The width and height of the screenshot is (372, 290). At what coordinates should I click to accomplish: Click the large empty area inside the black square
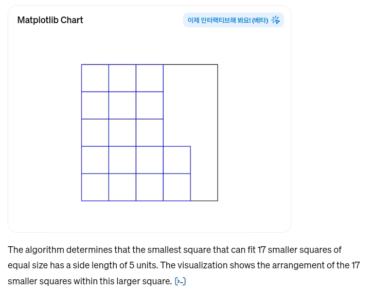coord(190,105)
